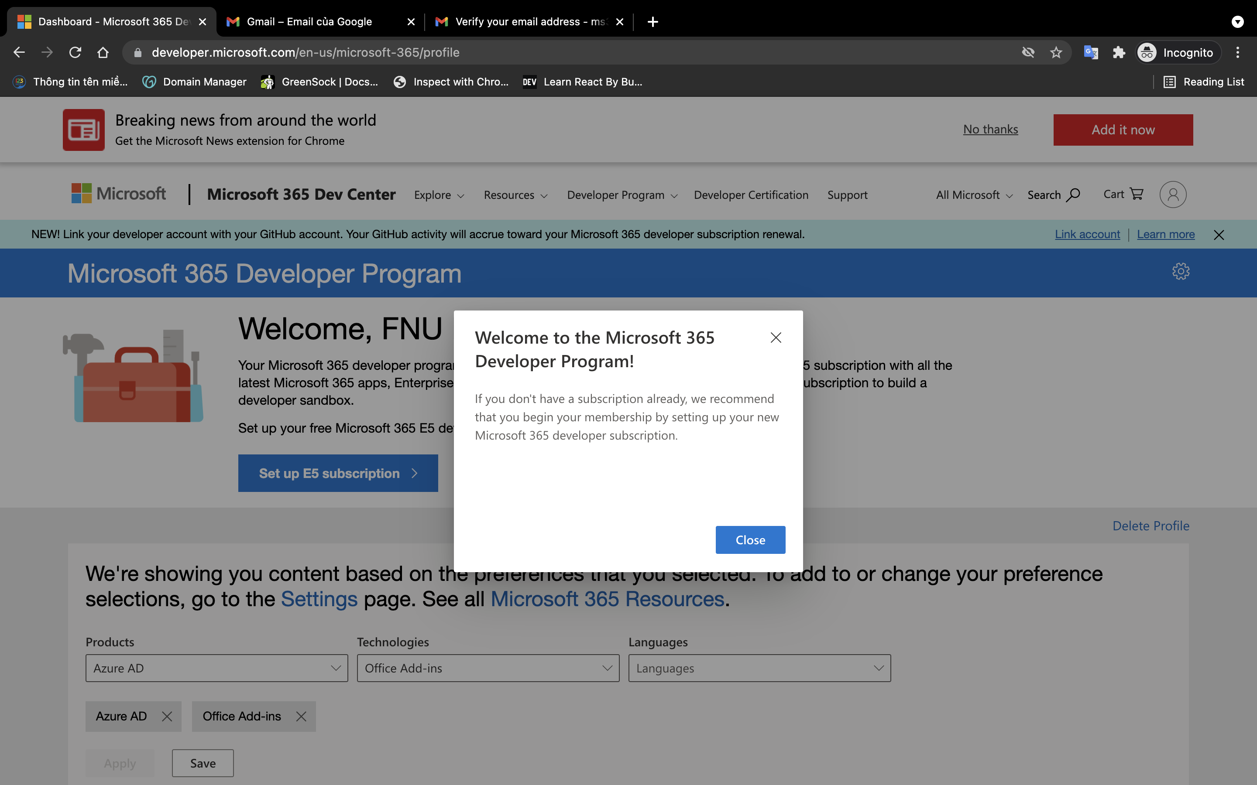Bookmark this page with star icon
Viewport: 1257px width, 785px height.
[x=1055, y=52]
